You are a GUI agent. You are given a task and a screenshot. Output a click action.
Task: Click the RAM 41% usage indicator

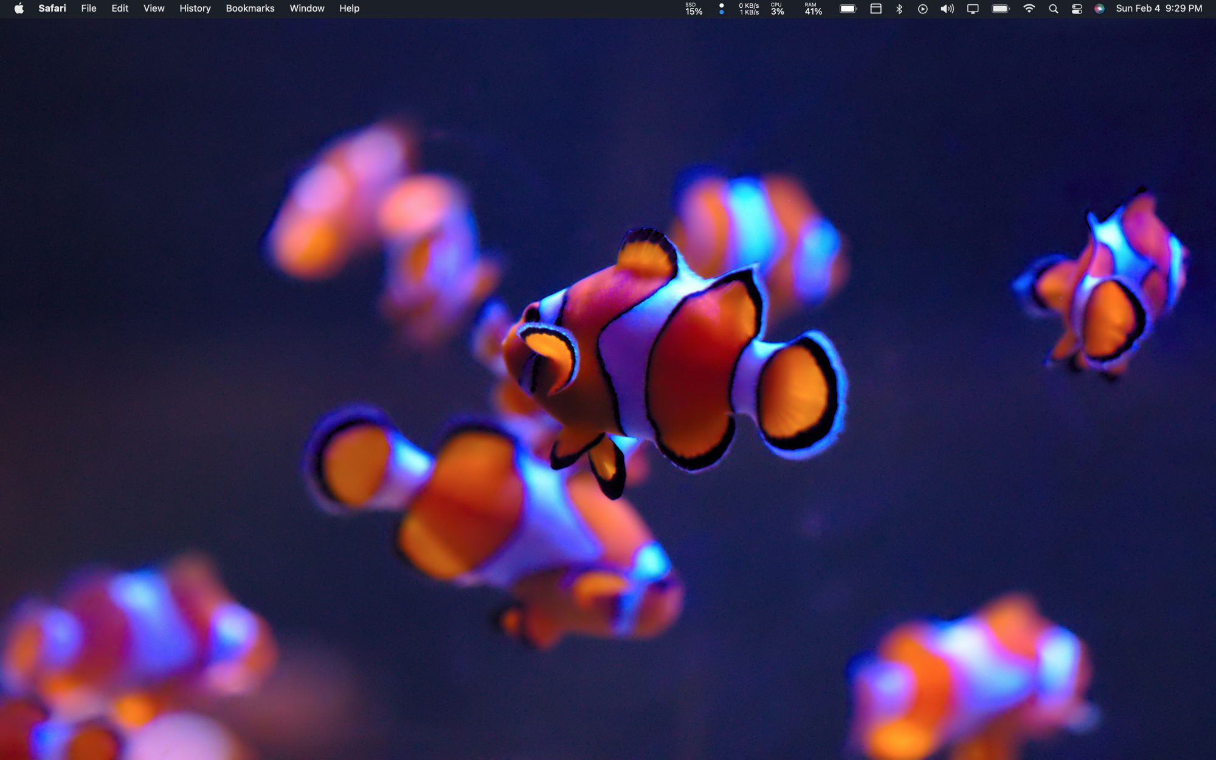(x=813, y=9)
